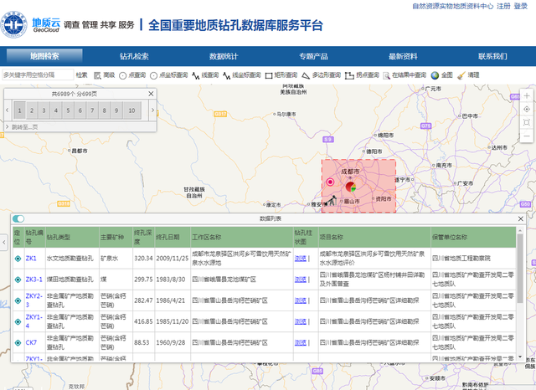Go to the previous page set arrow
The height and width of the screenshot is (390, 536).
pos(8,110)
